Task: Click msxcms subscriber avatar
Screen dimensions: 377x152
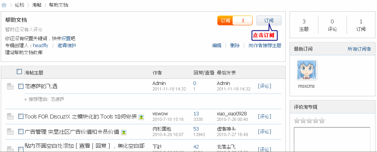Action: coord(307,70)
